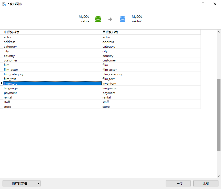Open target table cell for film_actor
Viewport: 221px width, 189px height.
[151, 70]
